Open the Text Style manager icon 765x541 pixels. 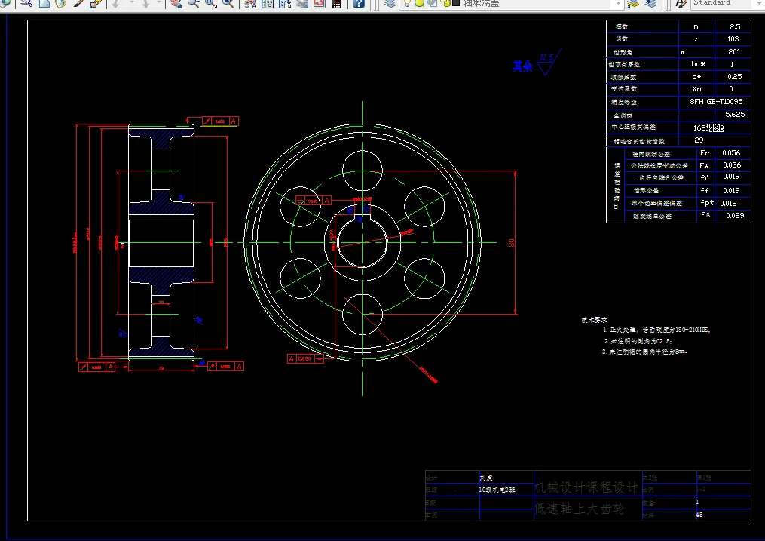point(681,3)
